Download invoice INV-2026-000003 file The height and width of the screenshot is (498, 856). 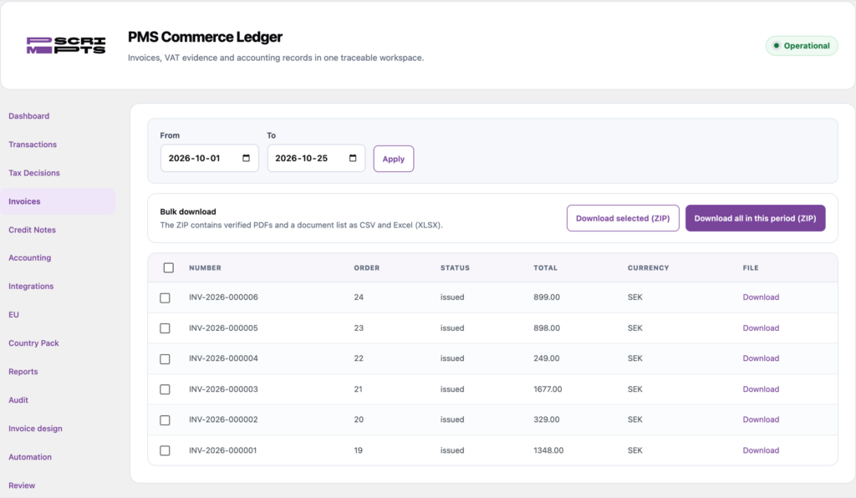tap(761, 389)
